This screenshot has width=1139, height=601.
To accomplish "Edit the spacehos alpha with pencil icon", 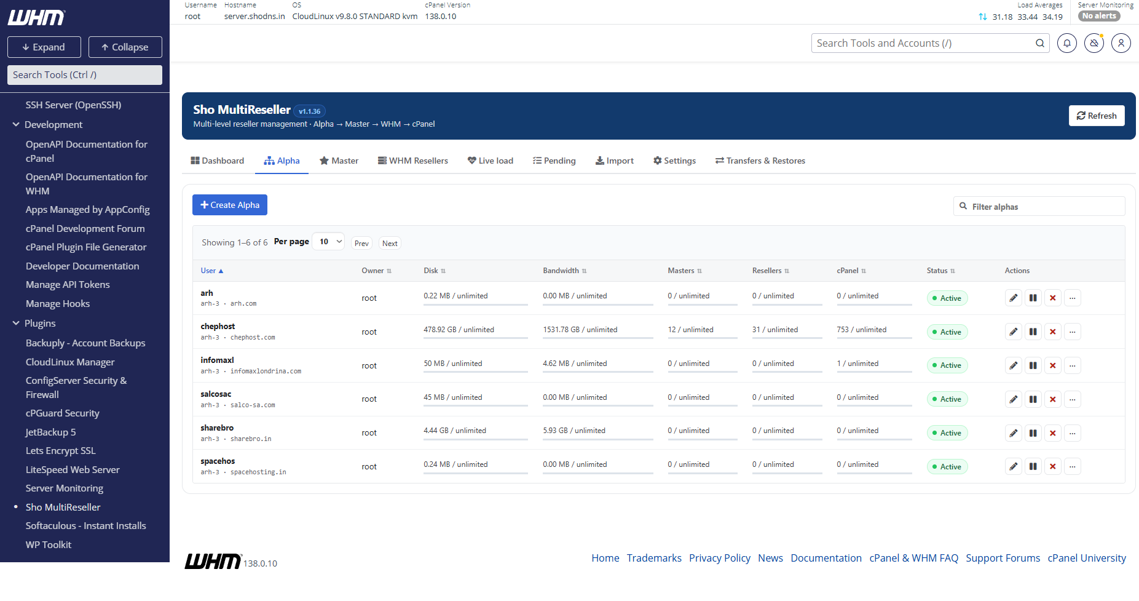I will (x=1014, y=466).
